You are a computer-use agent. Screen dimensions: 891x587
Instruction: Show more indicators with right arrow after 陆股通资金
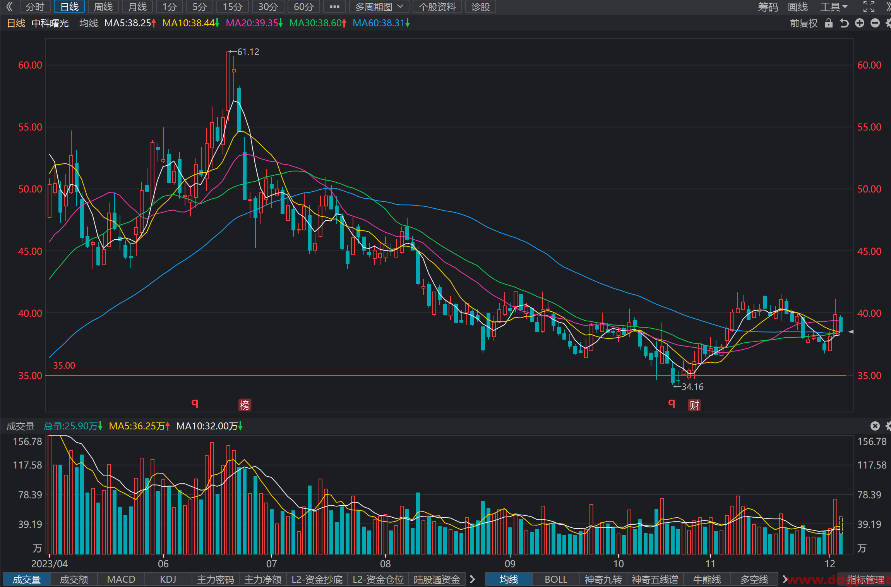pyautogui.click(x=472, y=579)
